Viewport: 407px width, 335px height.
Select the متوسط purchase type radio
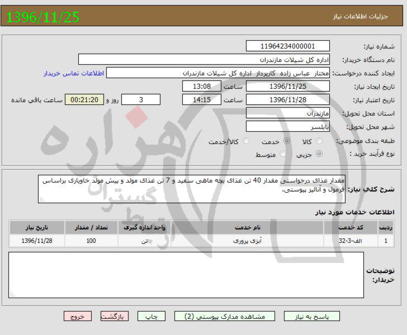tap(283, 154)
